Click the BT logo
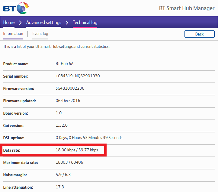Viewport: 218px width, 192px height. tap(16, 8)
